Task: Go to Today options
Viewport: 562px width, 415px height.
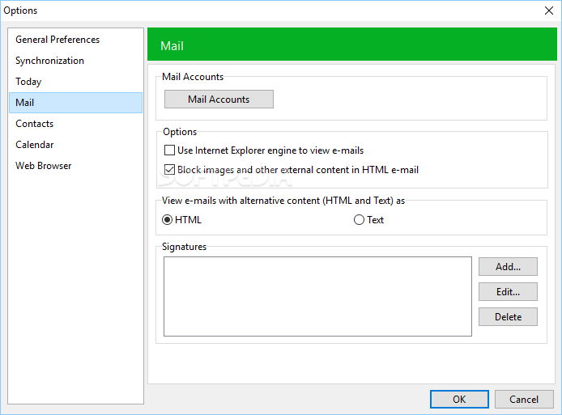Action: click(75, 82)
